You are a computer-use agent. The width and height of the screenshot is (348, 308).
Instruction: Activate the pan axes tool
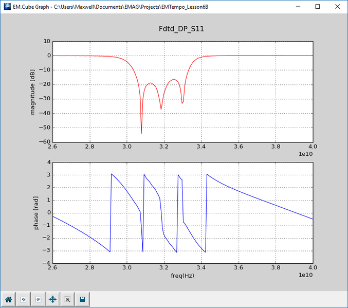click(52, 299)
